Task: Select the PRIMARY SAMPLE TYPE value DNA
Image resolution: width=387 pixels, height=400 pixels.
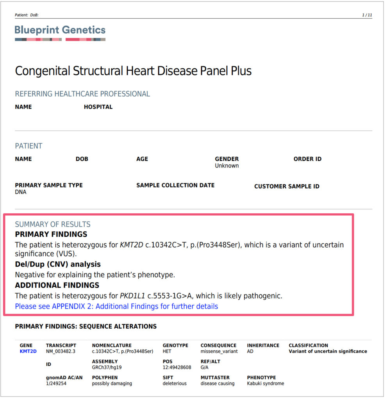Action: point(21,192)
